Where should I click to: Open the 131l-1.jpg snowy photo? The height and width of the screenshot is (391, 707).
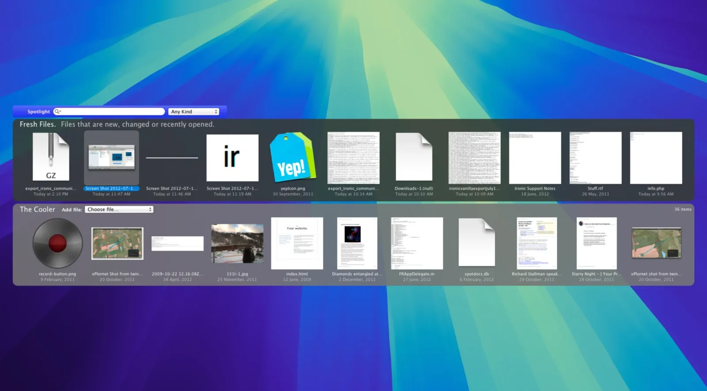(x=237, y=243)
